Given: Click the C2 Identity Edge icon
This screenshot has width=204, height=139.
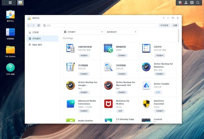Looking at the screenshot, I should point(108,120).
